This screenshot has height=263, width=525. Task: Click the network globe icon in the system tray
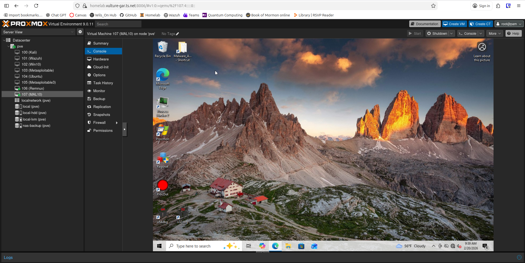pos(453,246)
